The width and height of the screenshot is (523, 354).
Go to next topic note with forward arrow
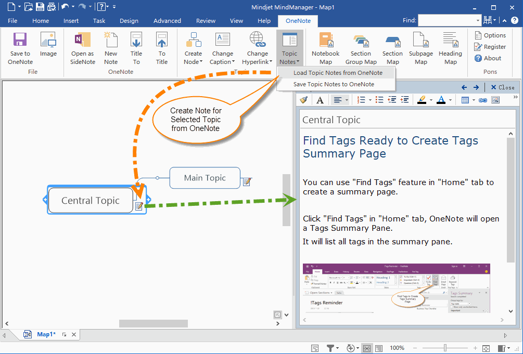(476, 87)
